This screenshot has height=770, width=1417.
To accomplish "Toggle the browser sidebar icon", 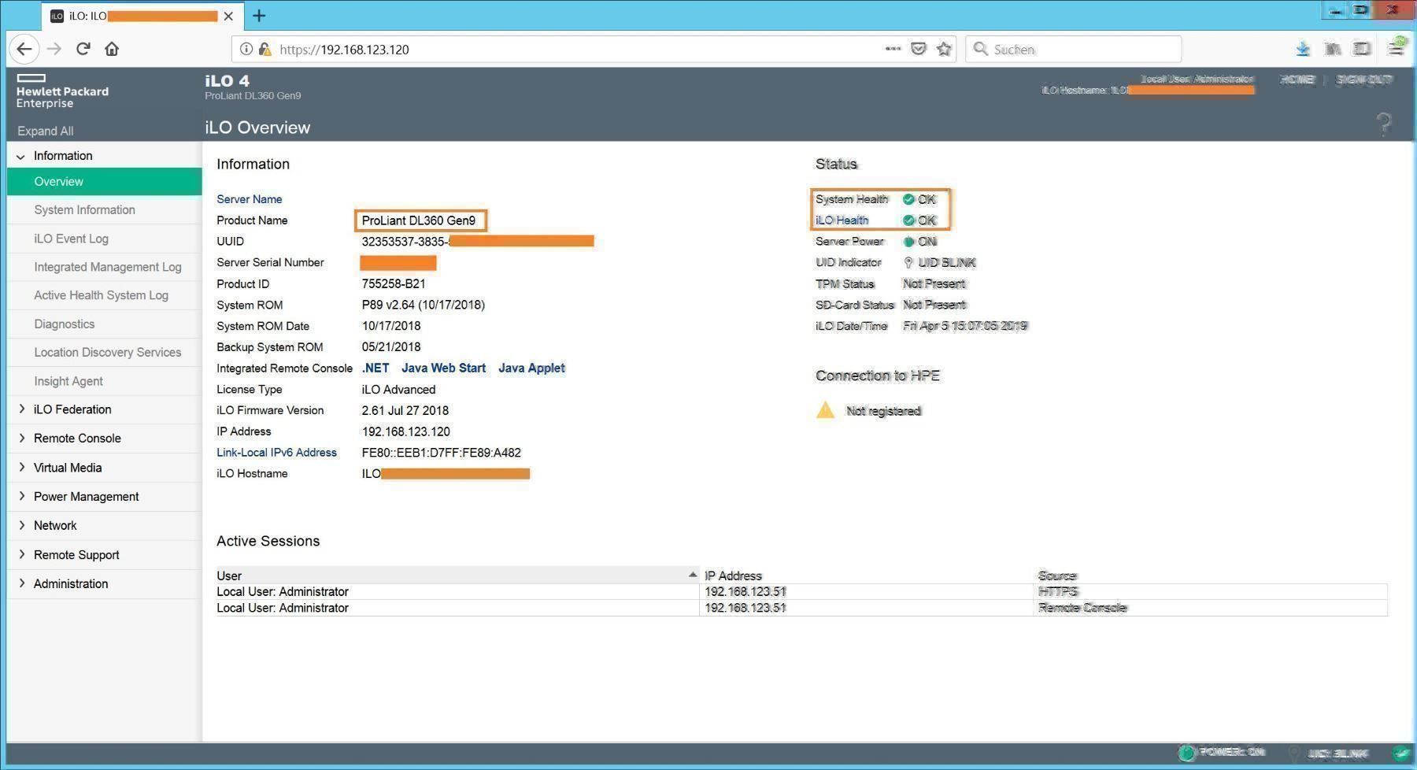I will pos(1362,49).
